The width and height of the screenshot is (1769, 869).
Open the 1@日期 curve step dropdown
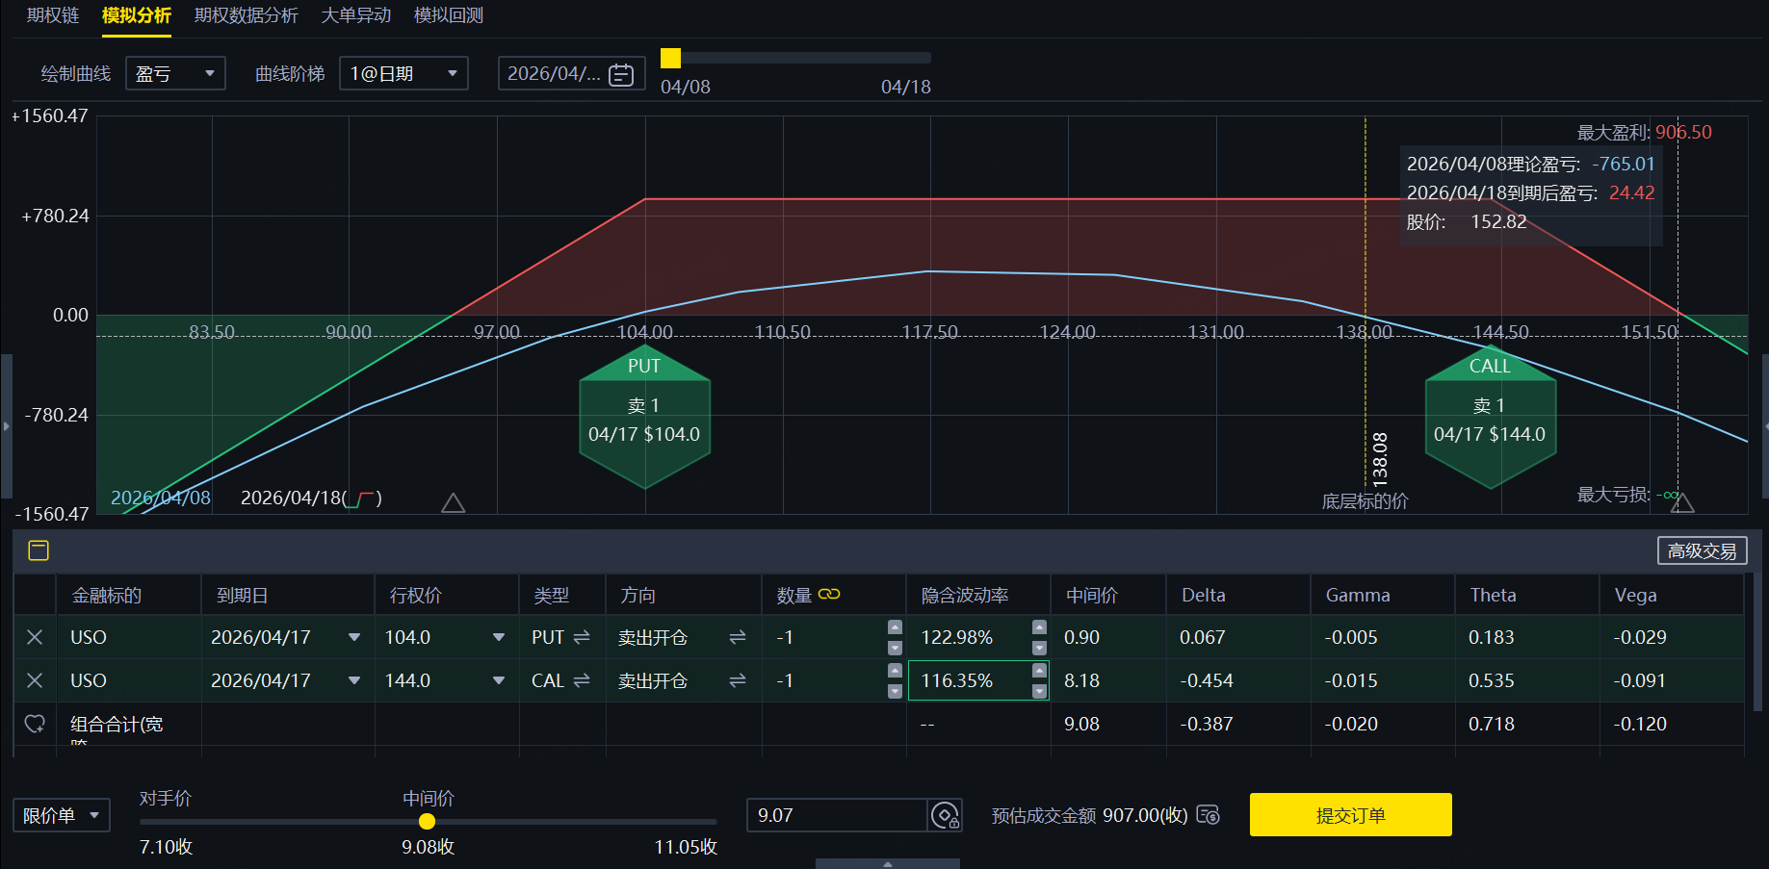coord(403,73)
